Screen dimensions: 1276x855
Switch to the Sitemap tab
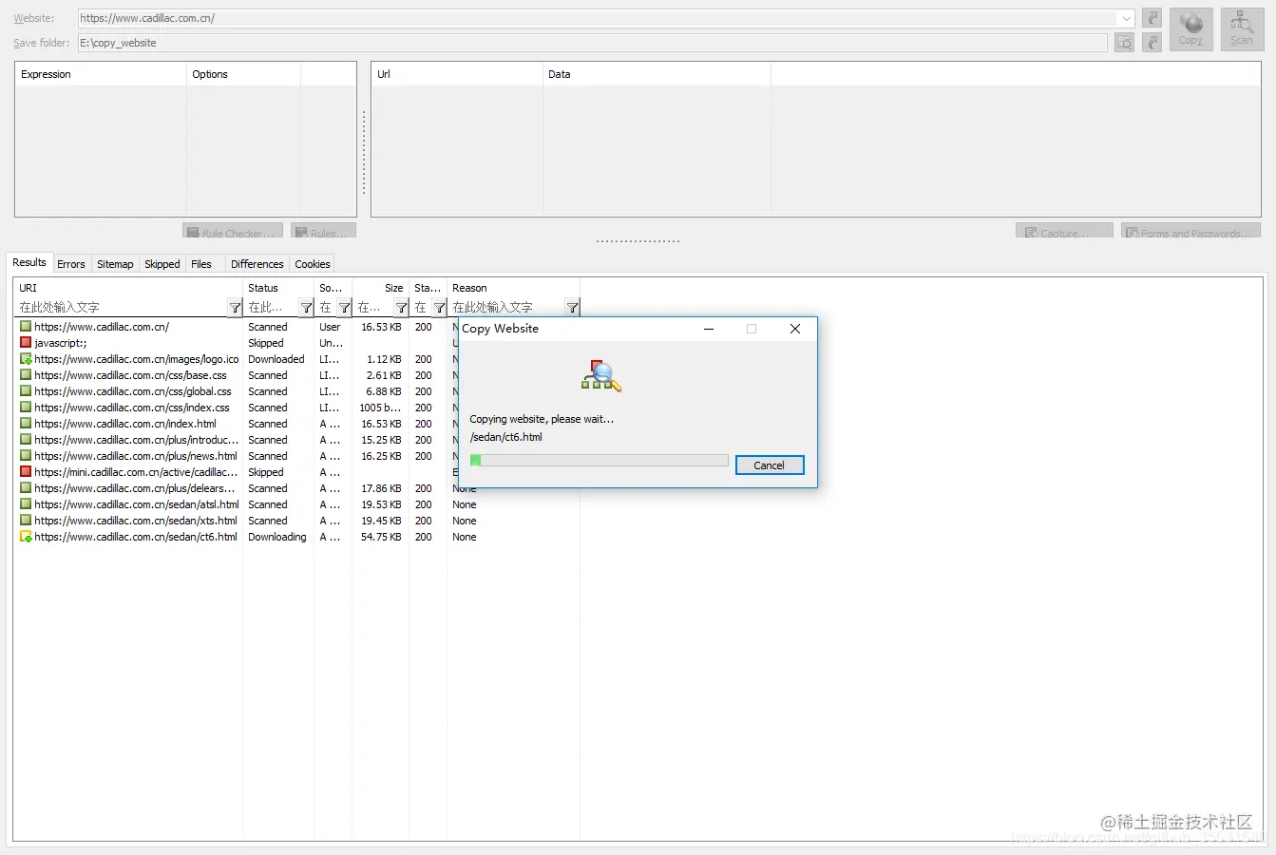point(115,264)
